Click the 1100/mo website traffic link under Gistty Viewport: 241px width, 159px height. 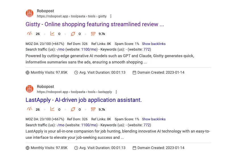pos(89,49)
